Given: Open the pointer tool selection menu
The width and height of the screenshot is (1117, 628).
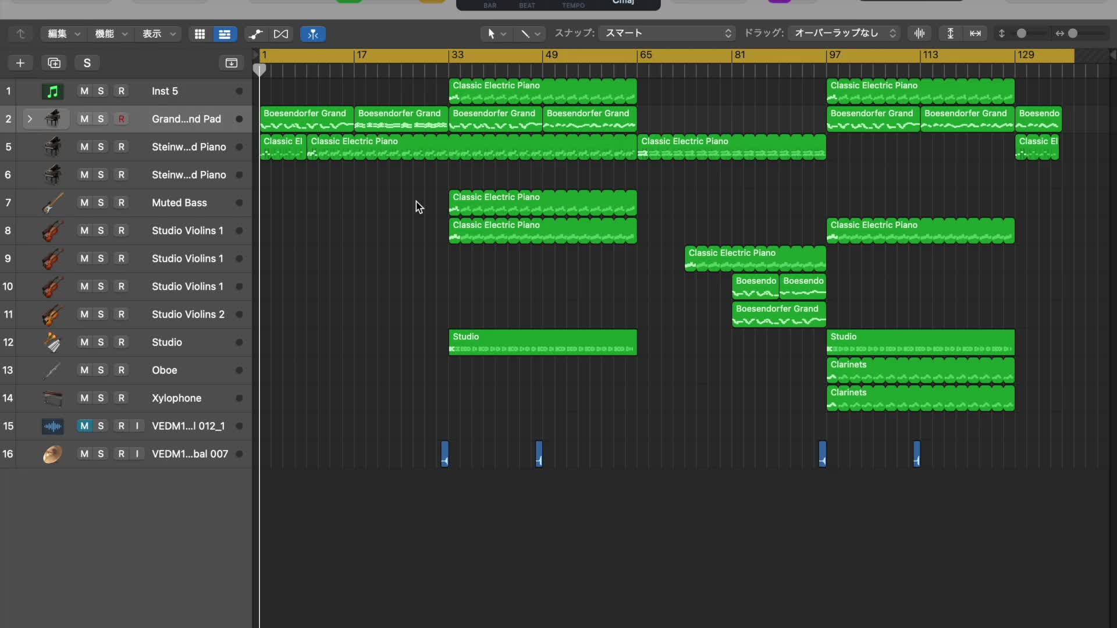Looking at the screenshot, I should click(496, 34).
